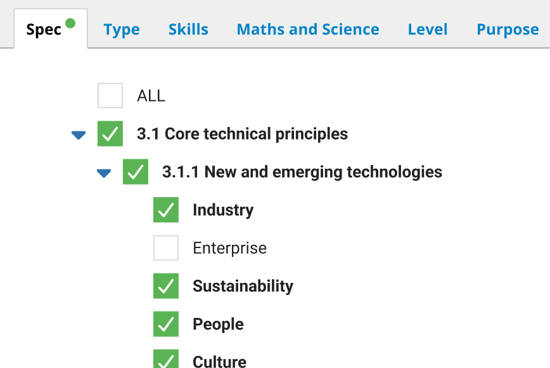The image size is (550, 368).
Task: Open the Purpose tab
Action: point(508,30)
